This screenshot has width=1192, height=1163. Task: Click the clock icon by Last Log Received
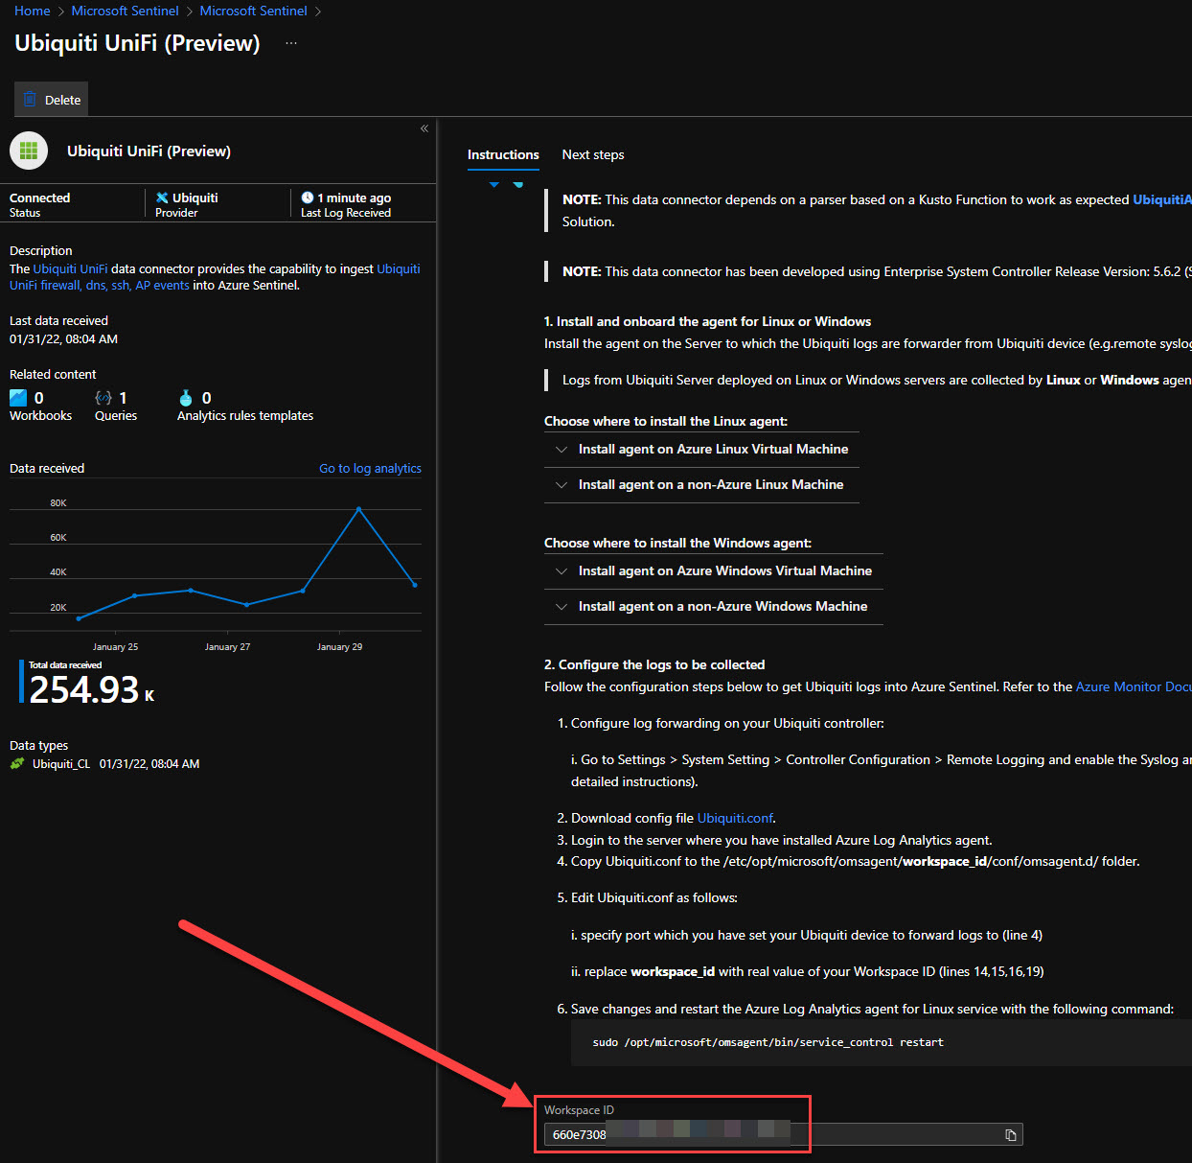[x=308, y=198]
